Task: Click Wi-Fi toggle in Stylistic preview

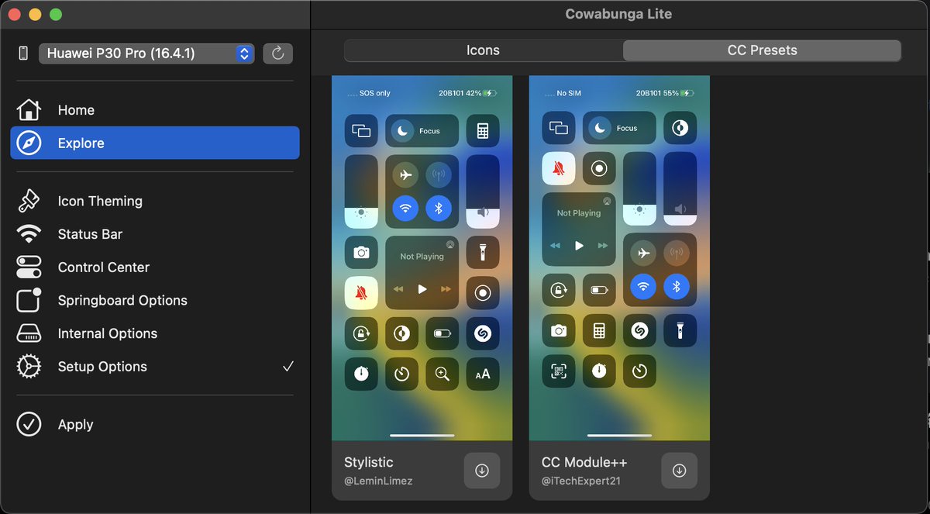Action: 405,208
